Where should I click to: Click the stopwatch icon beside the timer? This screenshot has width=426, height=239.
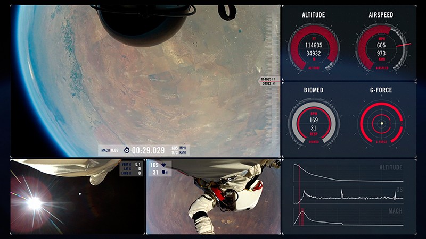tap(127, 150)
